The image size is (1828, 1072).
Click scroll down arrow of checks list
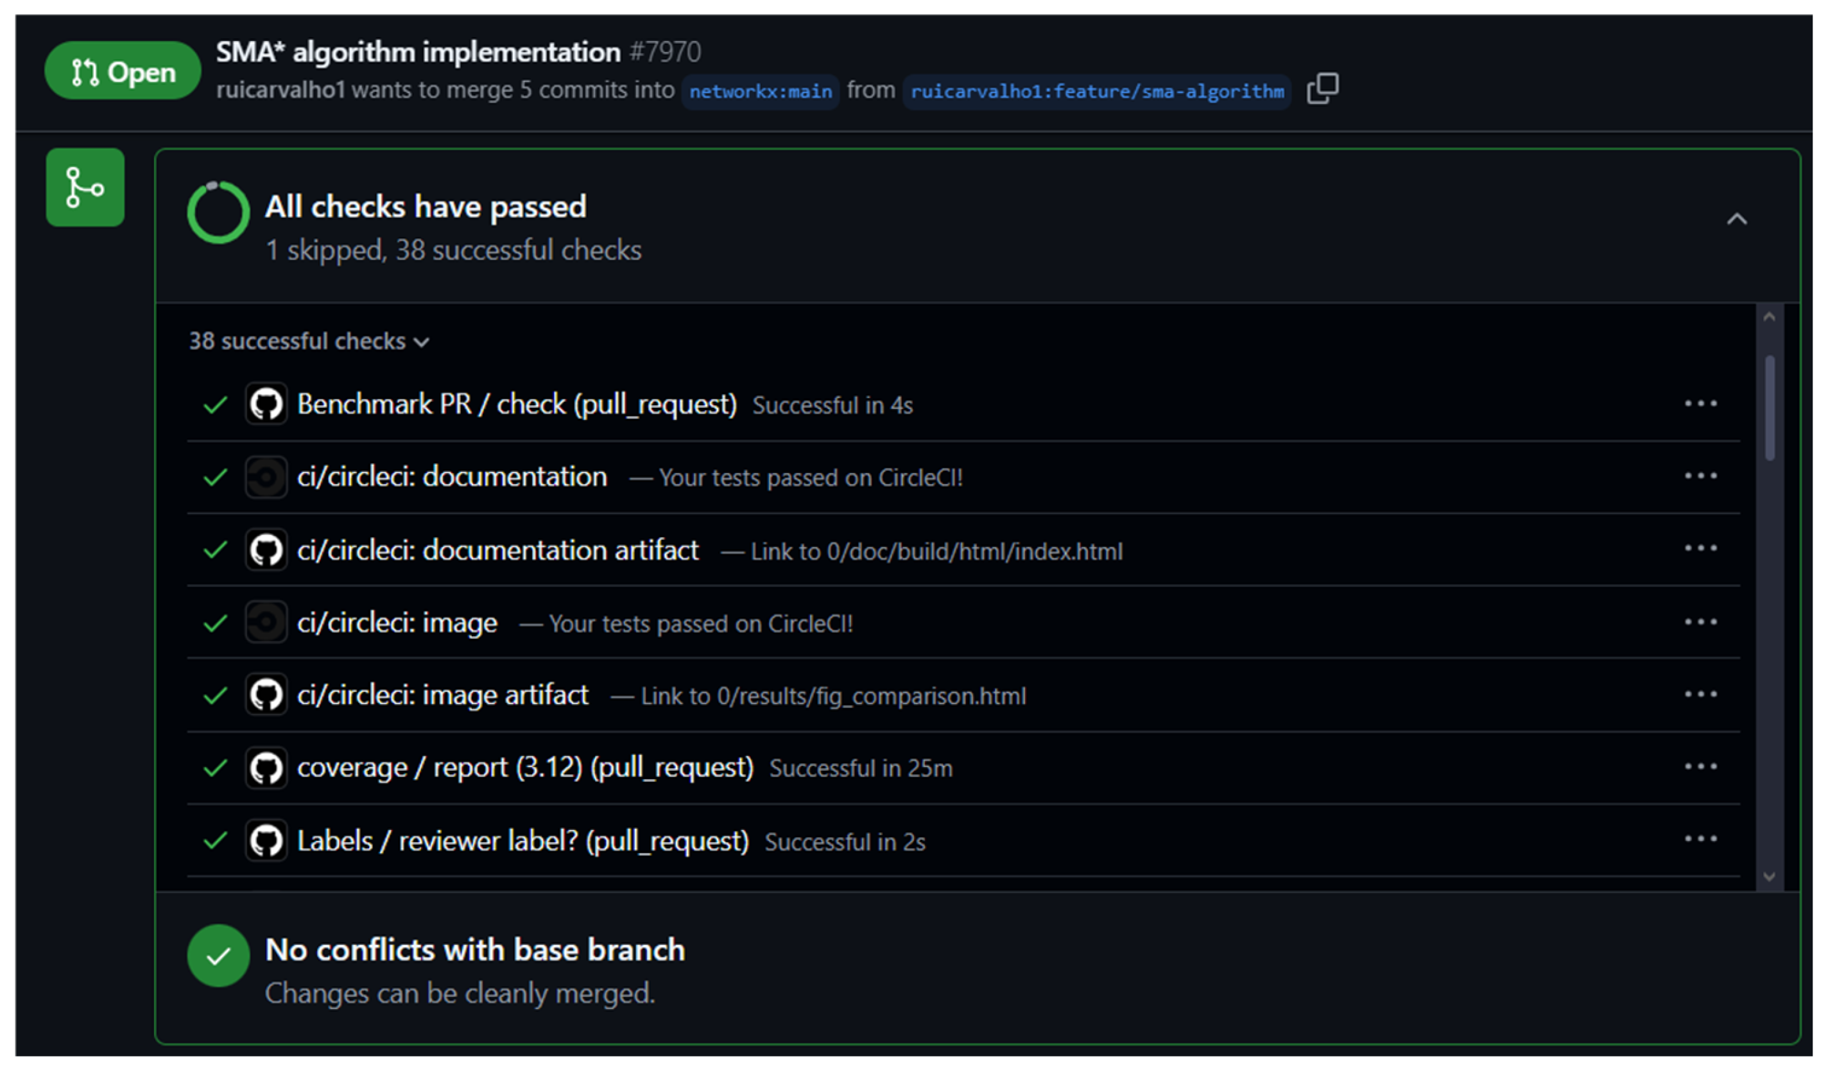point(1769,877)
